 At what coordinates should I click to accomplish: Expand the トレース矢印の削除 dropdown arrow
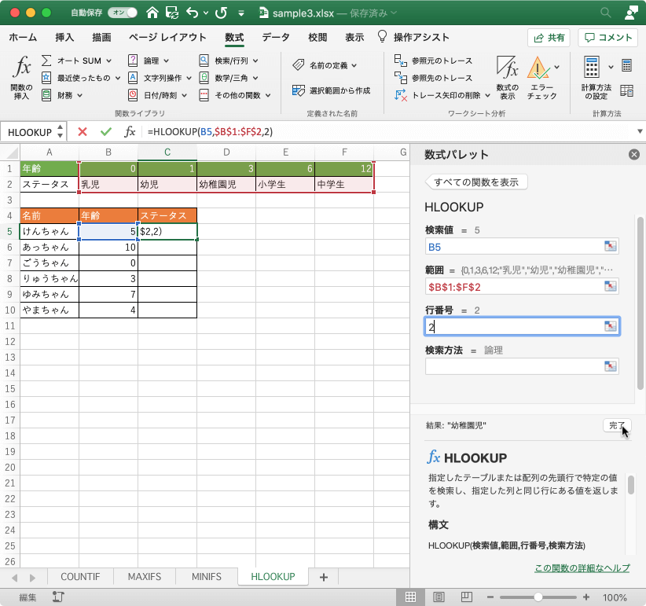[487, 96]
